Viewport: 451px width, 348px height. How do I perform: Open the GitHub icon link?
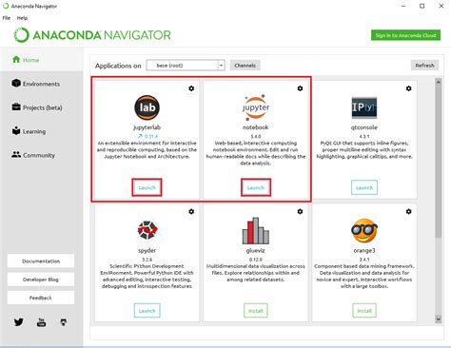64,322
